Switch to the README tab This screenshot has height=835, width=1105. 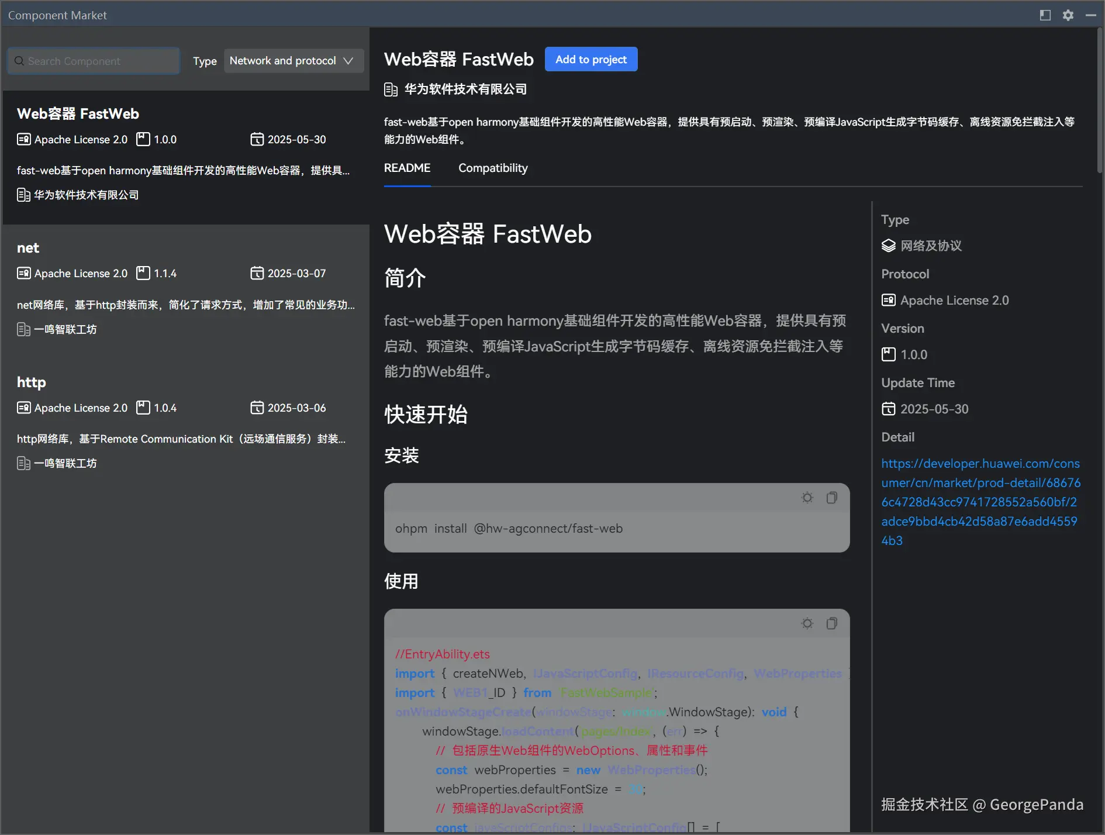407,168
